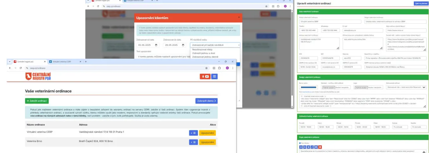Click Upozornění button for Veterina Brno
Screen dimensions: 429x153
[x=207, y=142]
